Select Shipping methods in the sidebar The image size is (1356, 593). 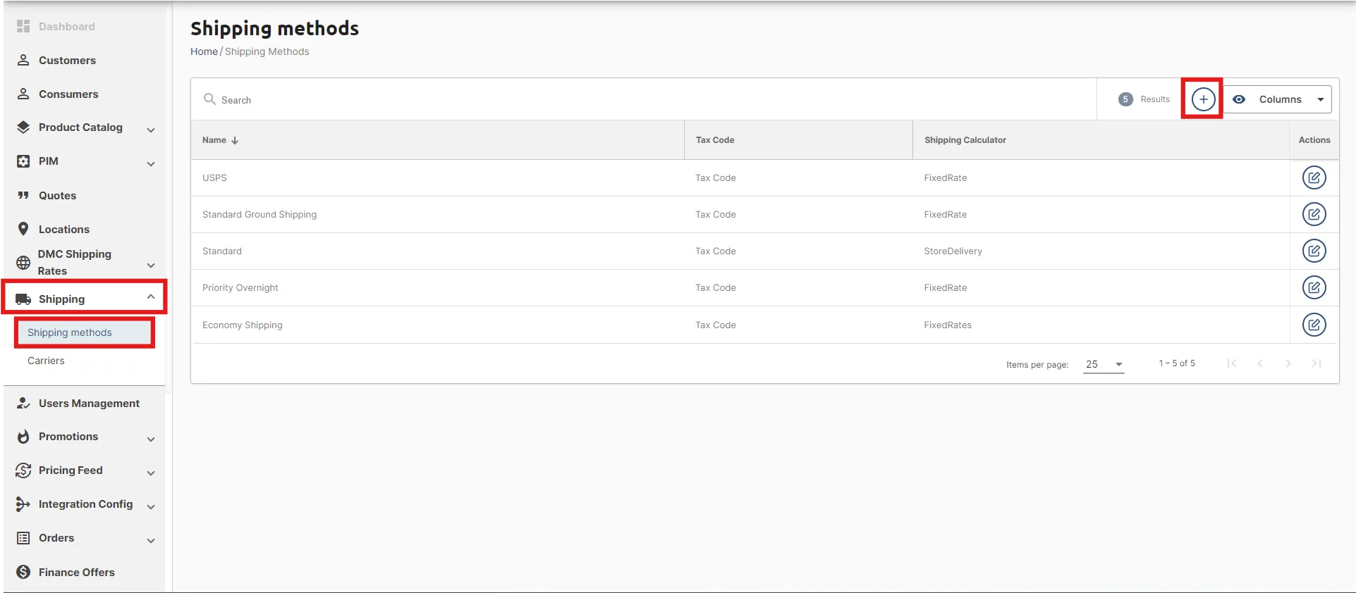tap(85, 332)
